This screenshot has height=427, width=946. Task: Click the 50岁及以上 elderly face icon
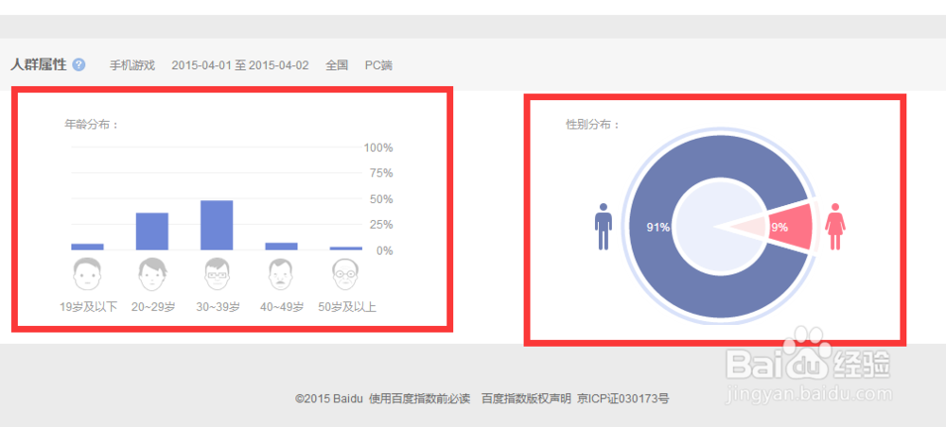coord(345,275)
